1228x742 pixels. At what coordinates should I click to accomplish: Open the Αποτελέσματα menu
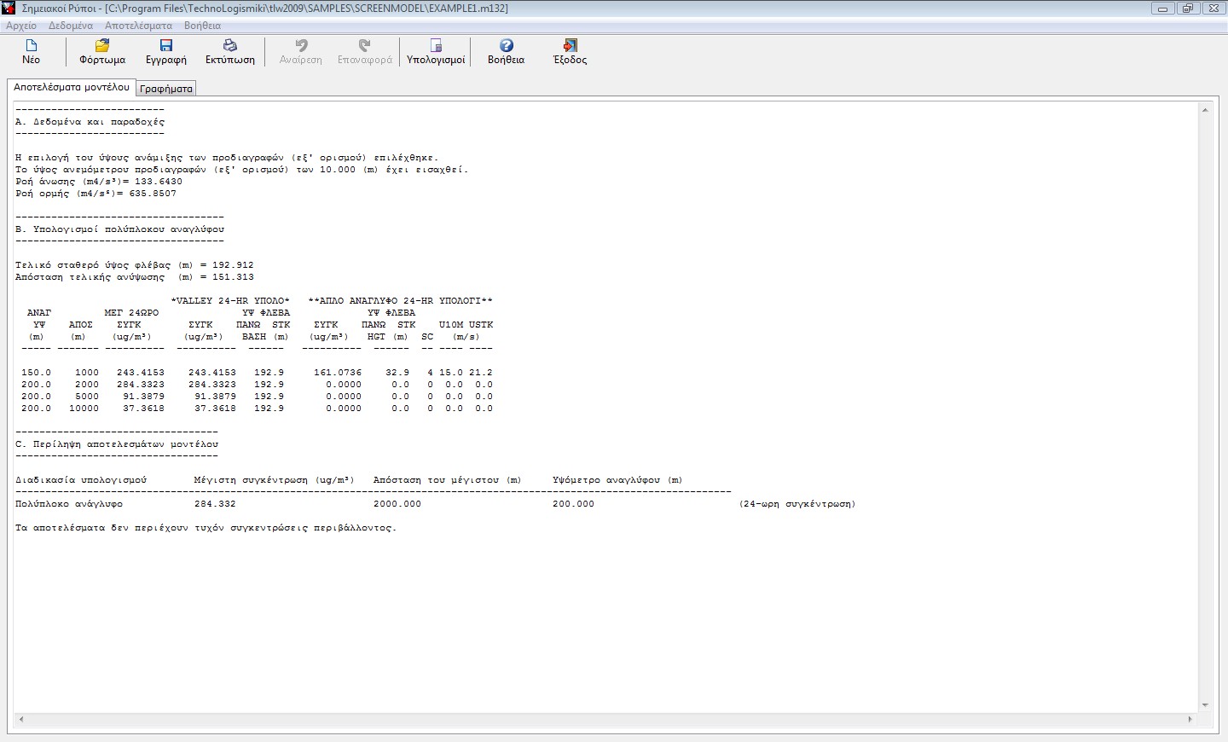pyautogui.click(x=138, y=26)
